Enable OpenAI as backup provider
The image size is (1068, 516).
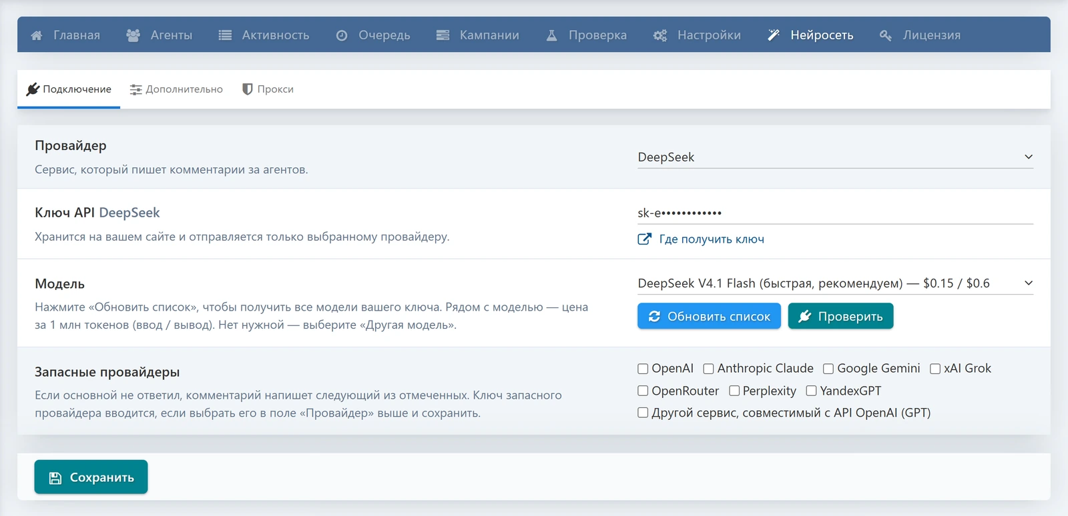click(643, 369)
